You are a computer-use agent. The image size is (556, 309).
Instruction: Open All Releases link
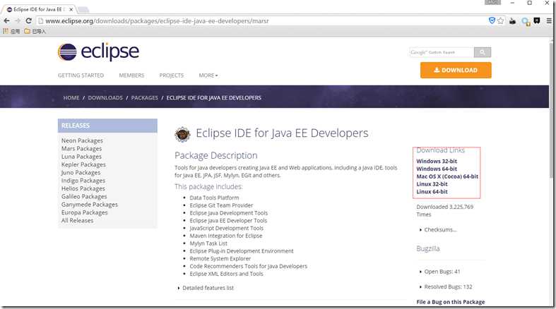(77, 221)
